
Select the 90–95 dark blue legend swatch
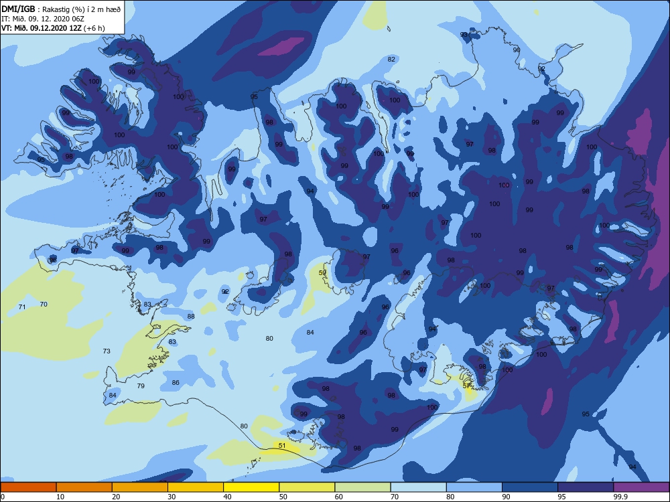tap(530, 487)
